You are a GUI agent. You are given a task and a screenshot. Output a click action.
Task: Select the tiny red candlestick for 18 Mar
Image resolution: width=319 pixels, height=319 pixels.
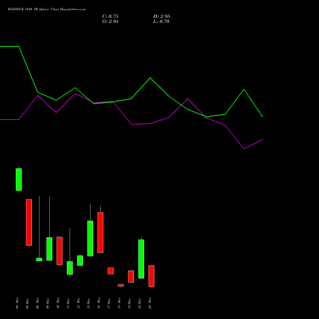point(121,285)
